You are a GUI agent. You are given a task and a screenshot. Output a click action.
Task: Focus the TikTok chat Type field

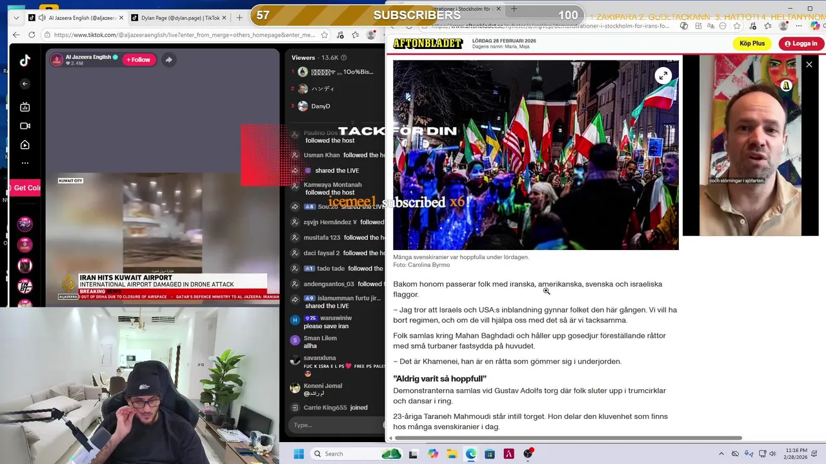pos(334,425)
